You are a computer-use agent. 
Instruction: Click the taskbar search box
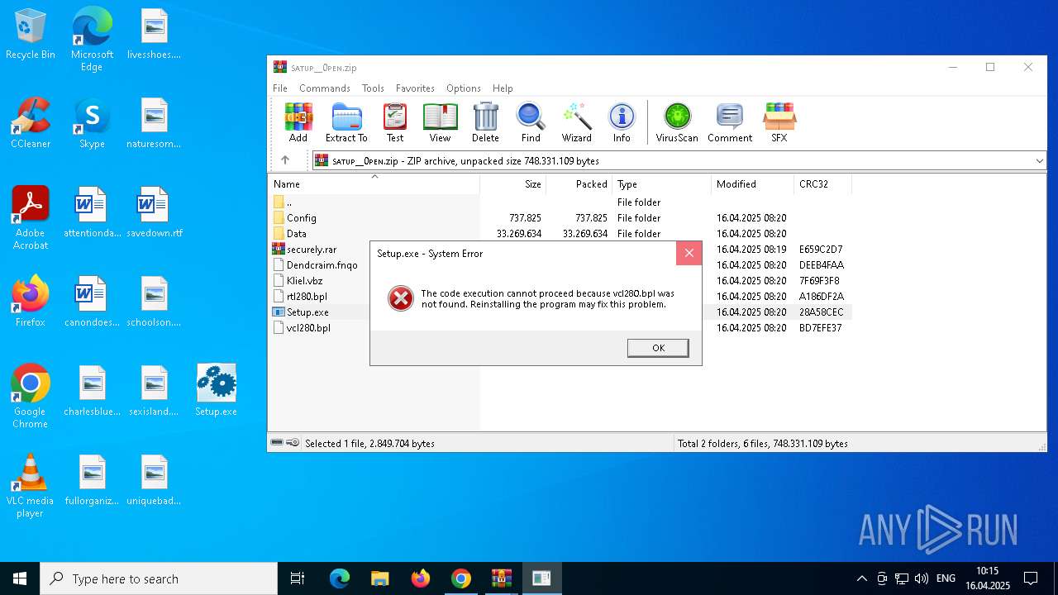(x=159, y=578)
